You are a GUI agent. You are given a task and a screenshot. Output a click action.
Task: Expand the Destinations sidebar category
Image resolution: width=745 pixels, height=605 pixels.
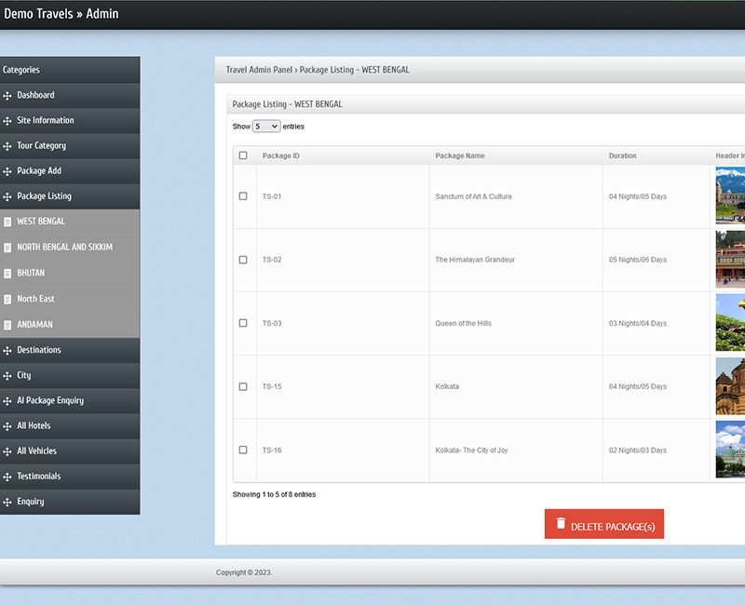39,350
